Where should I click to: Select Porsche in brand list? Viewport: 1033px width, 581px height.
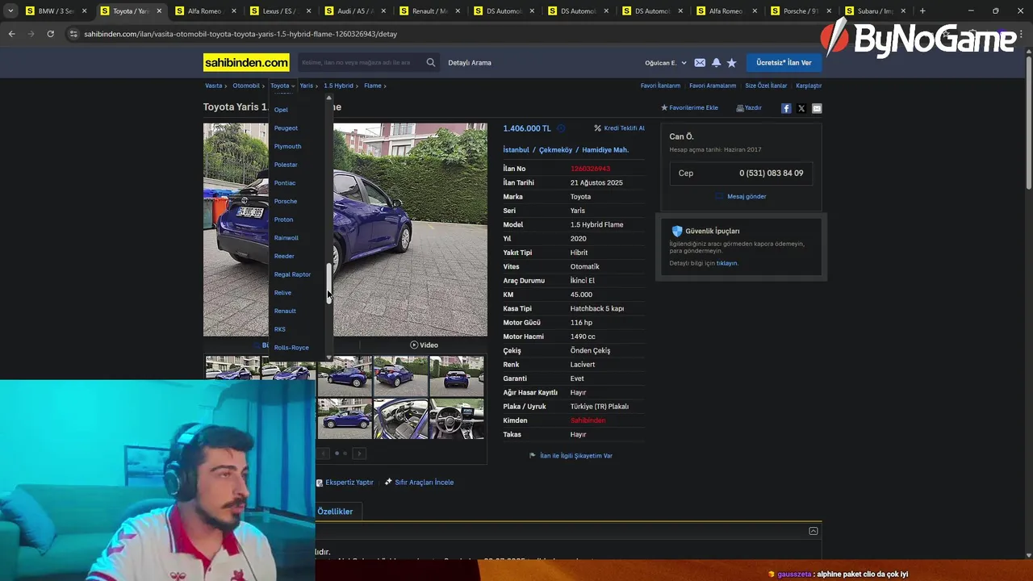click(x=286, y=201)
